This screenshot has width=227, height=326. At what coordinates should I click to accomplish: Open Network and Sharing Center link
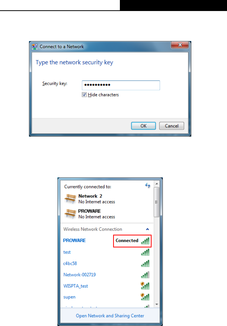[110, 316]
